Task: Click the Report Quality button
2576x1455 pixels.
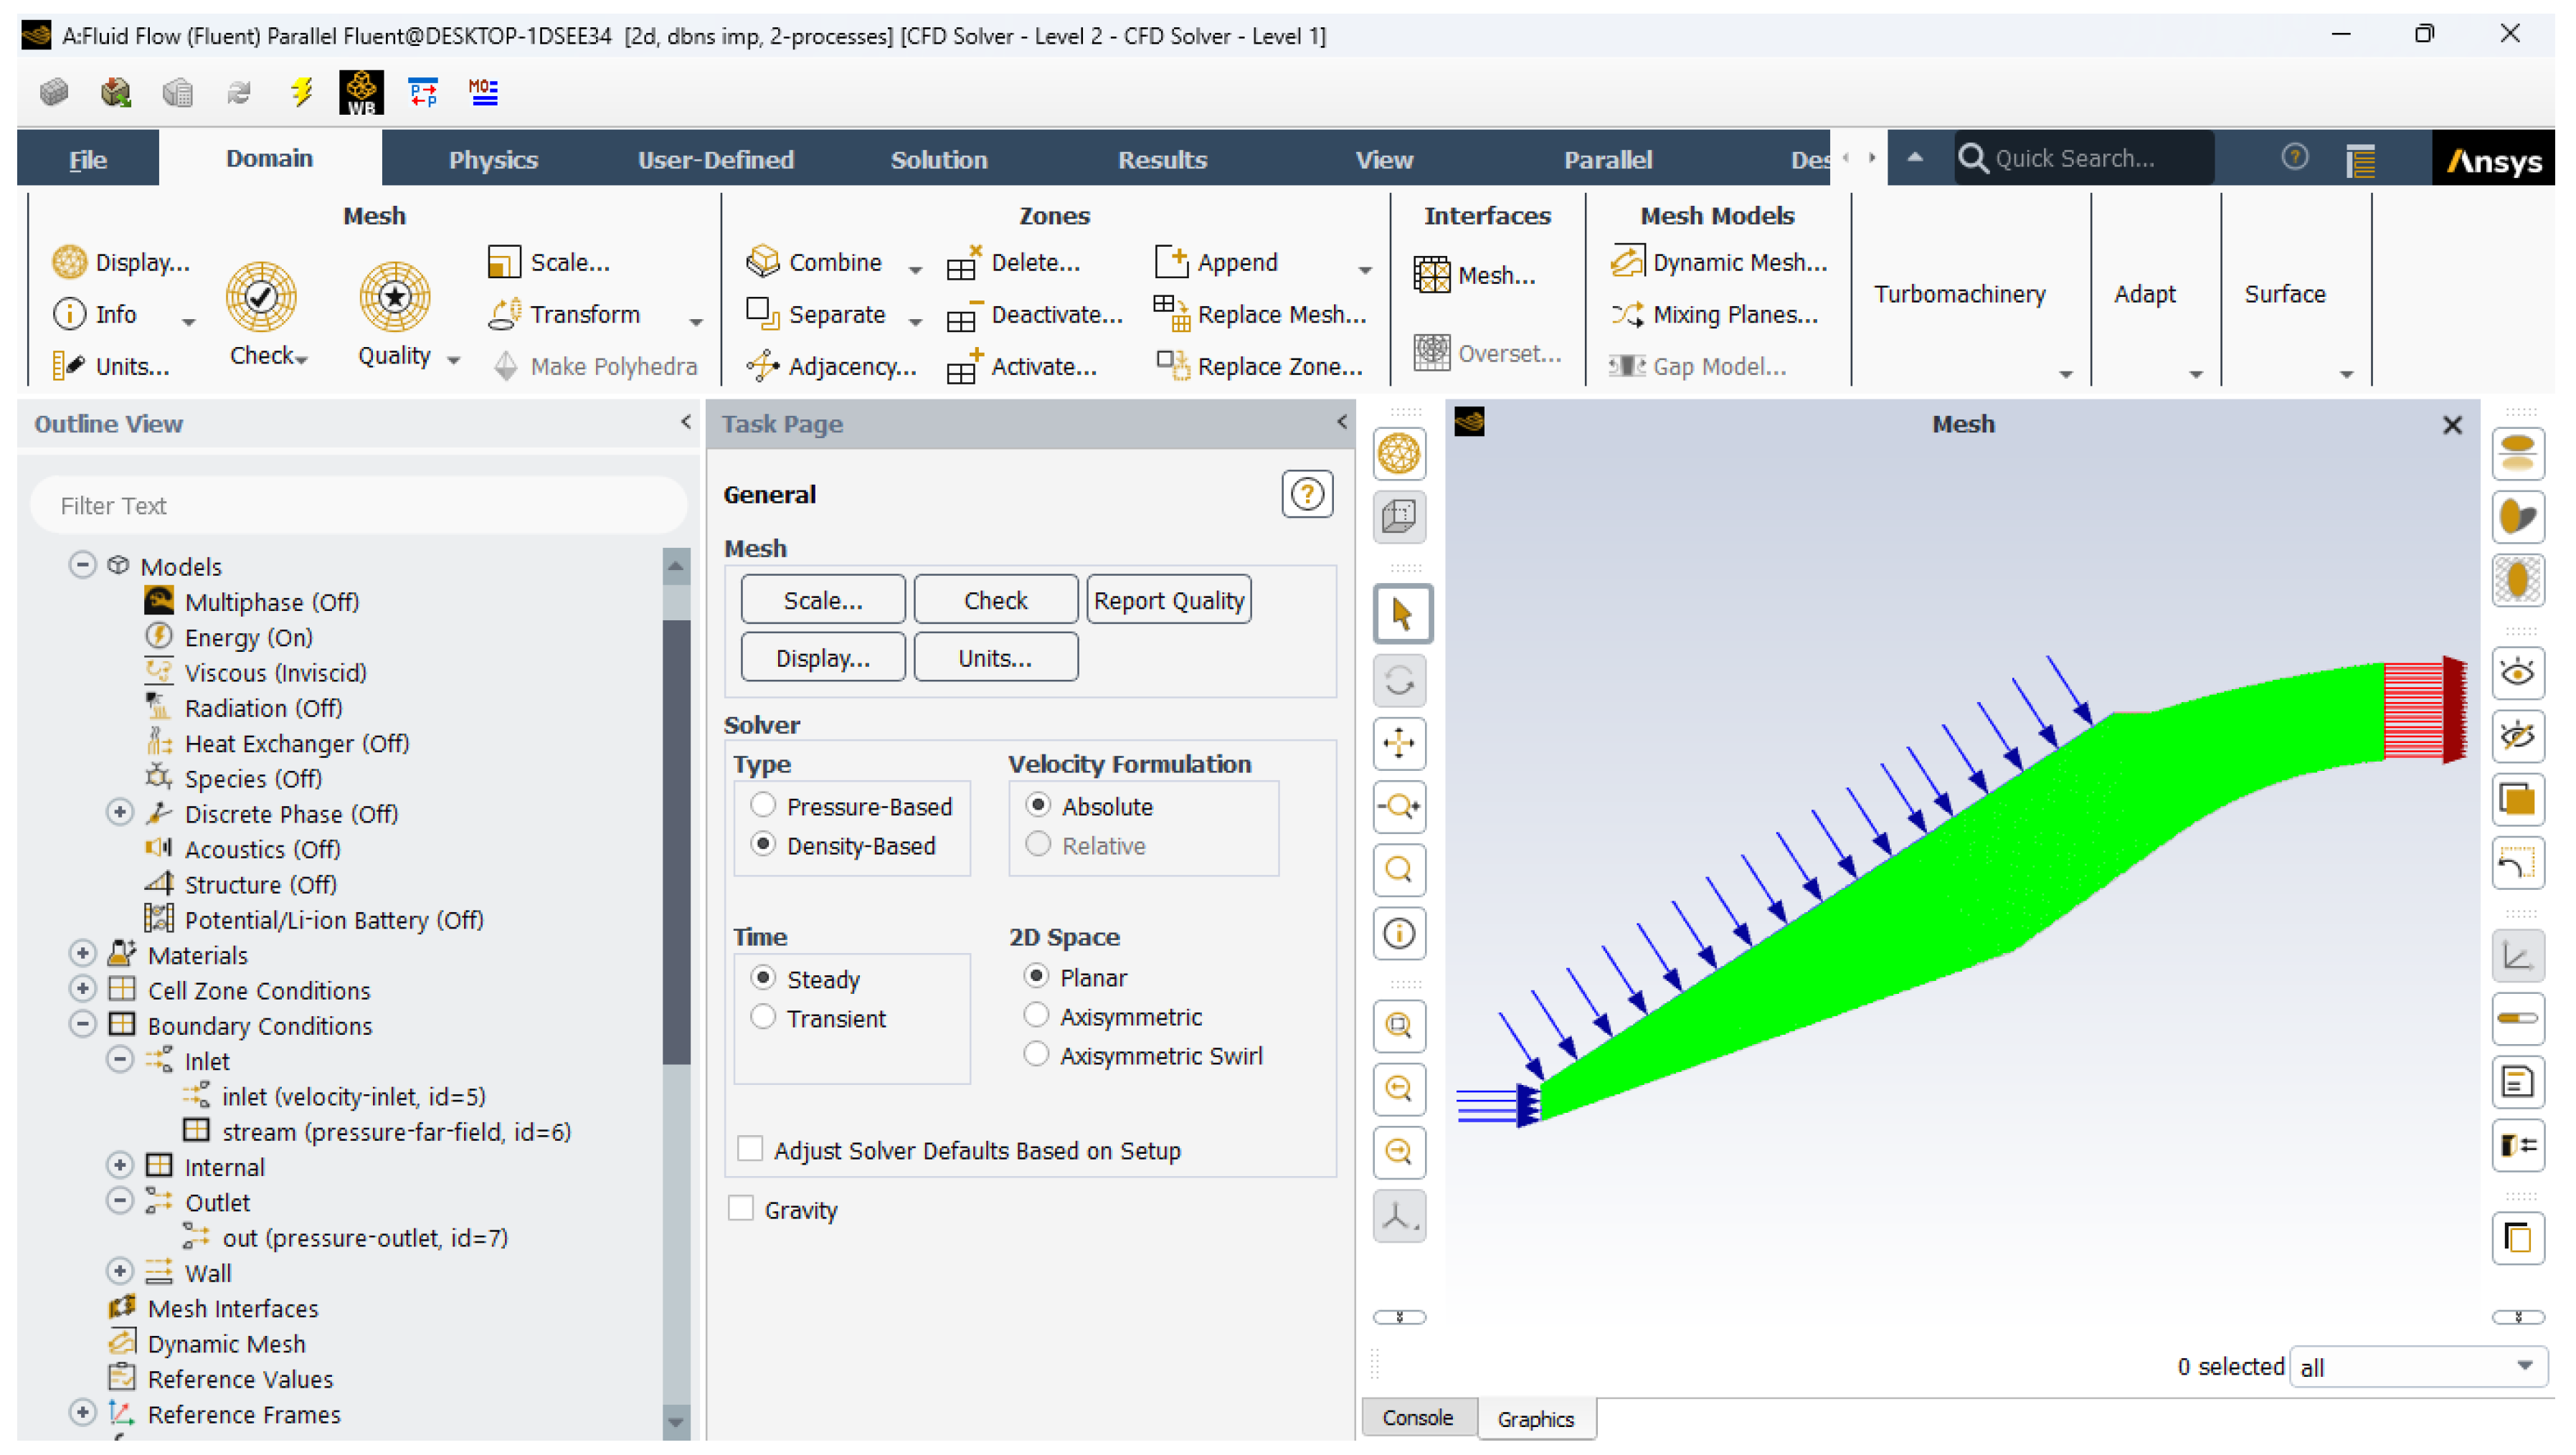Action: 1168,600
